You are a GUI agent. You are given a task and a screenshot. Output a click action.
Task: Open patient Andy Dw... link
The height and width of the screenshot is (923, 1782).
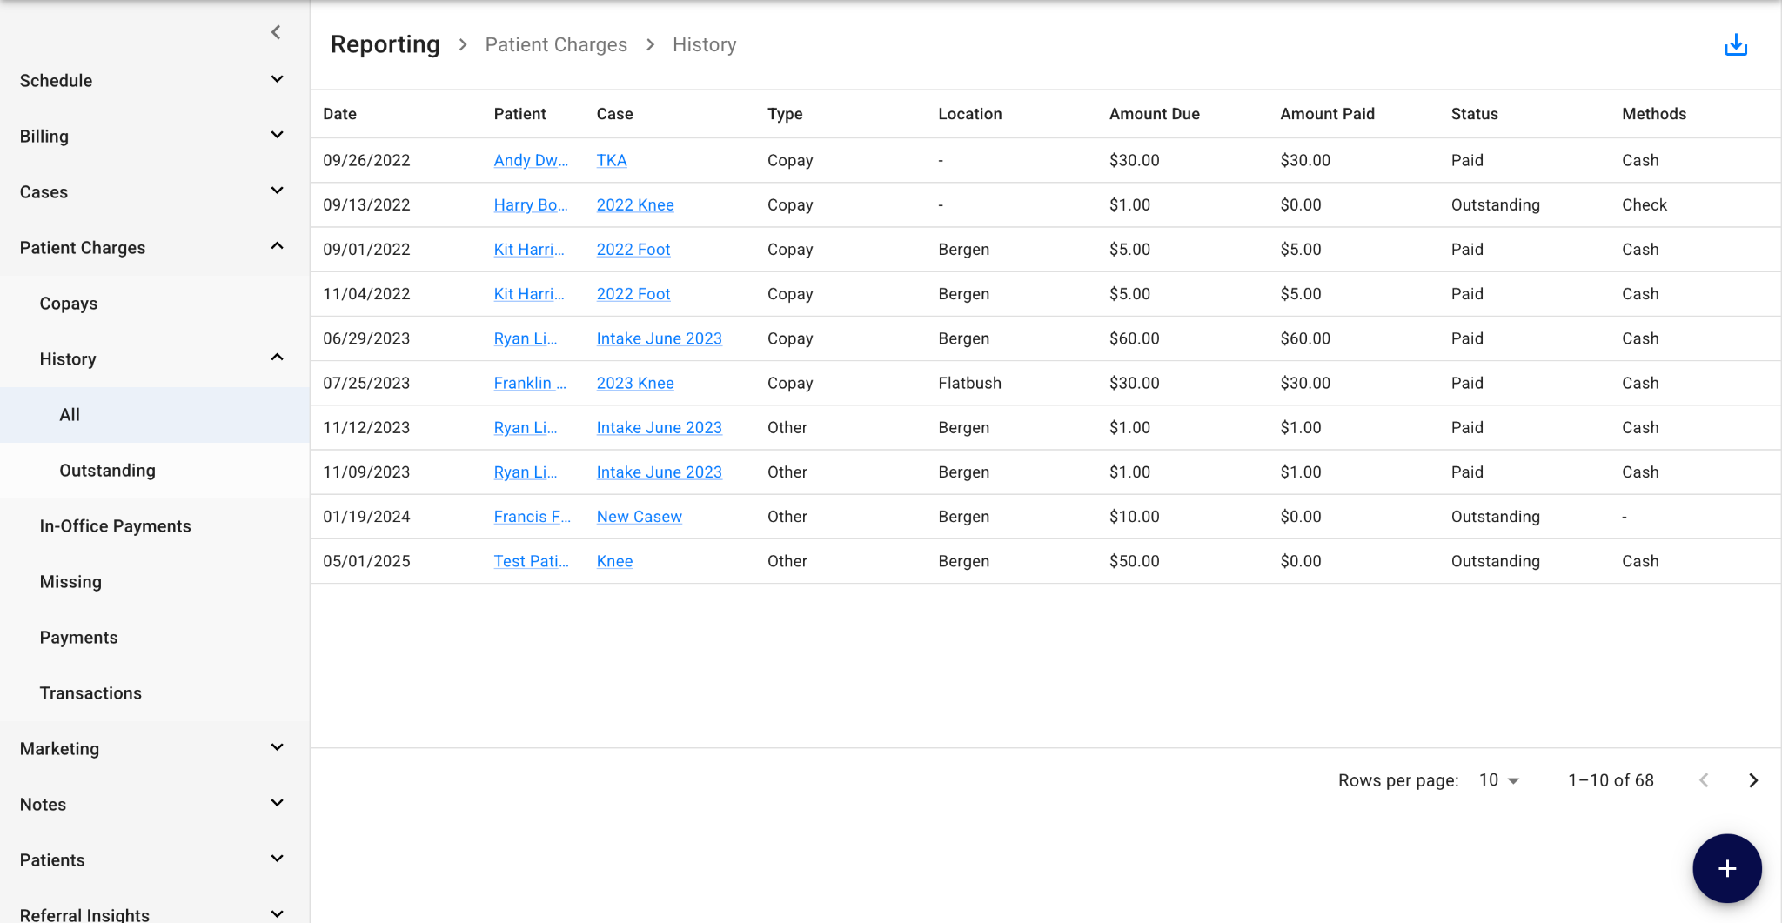point(531,160)
